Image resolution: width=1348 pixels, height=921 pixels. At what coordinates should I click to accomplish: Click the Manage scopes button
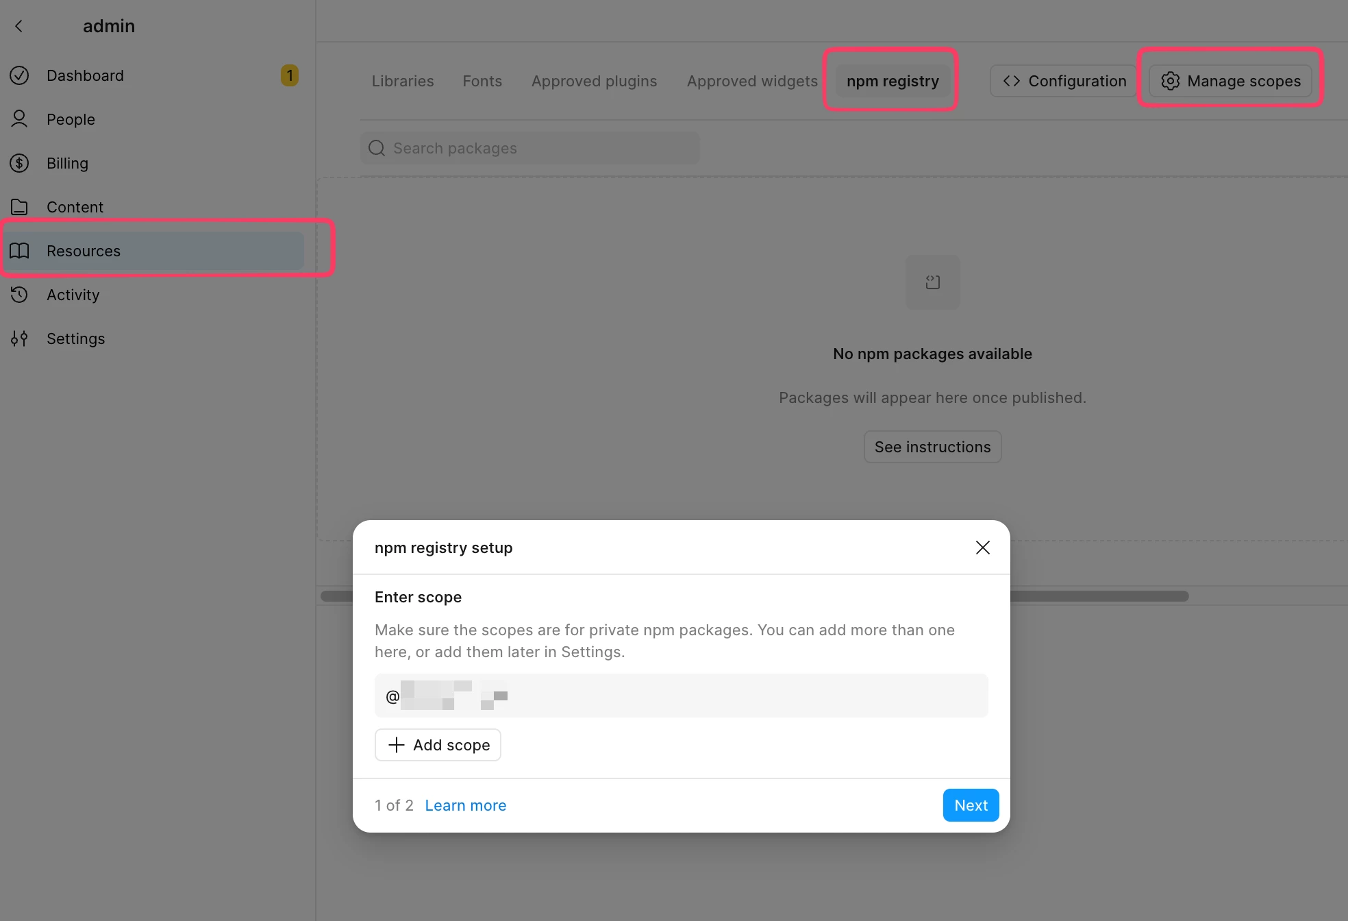point(1231,81)
